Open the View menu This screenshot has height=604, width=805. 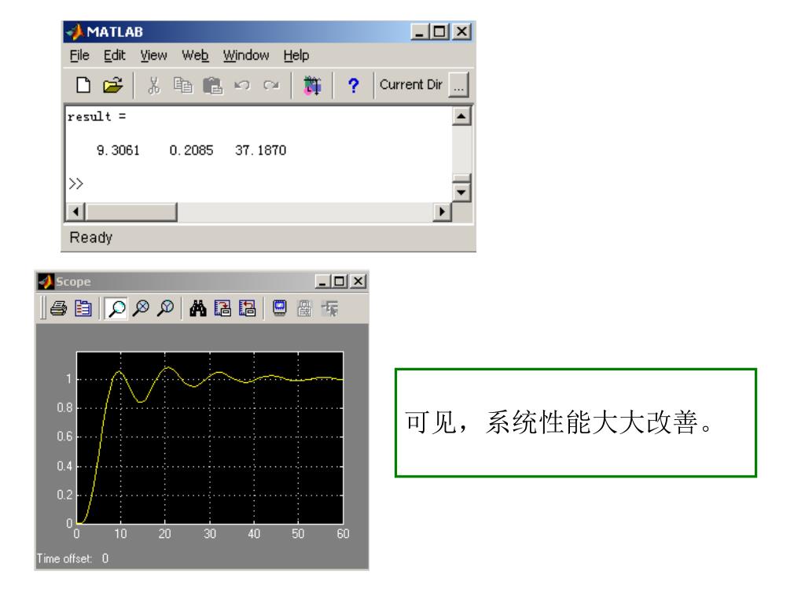(x=153, y=56)
